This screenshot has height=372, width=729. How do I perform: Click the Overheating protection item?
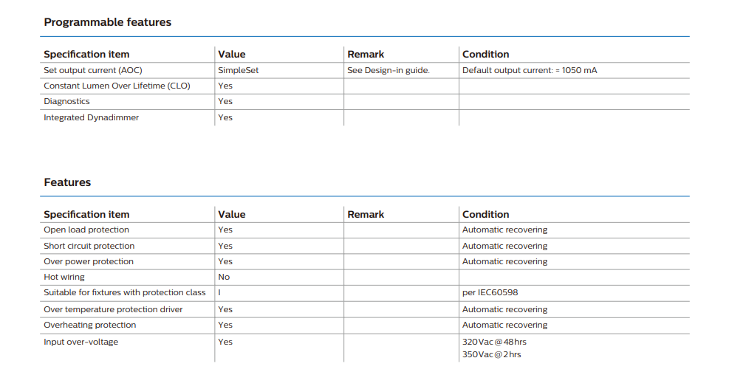[x=89, y=325]
